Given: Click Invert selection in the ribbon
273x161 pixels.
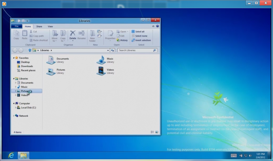Looking at the screenshot, I should (x=141, y=40).
